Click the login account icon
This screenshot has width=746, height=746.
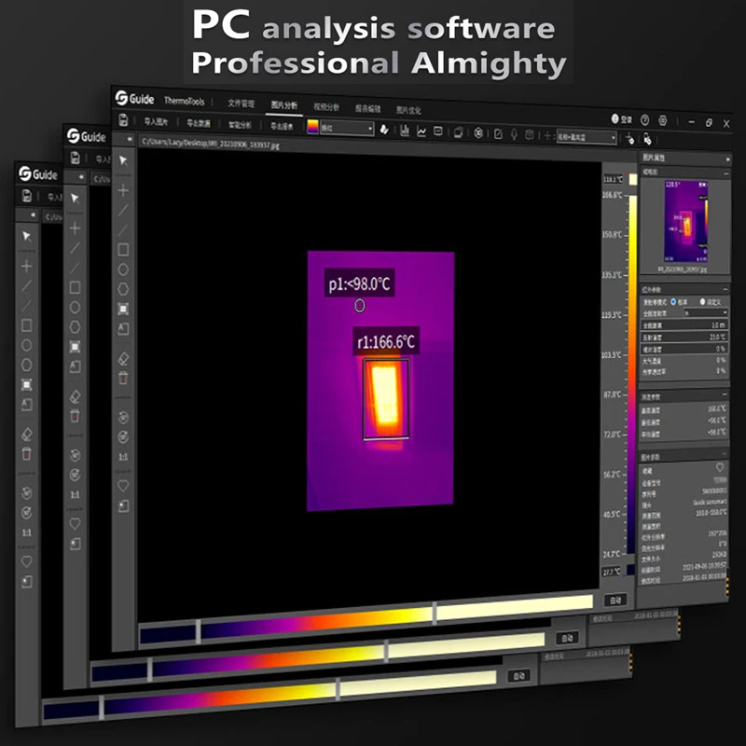pos(621,119)
